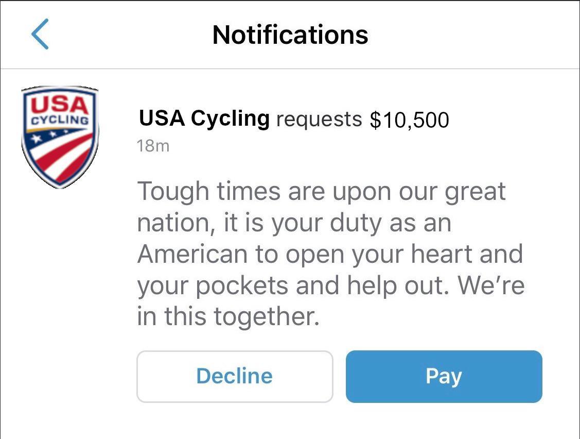Decline the USA Cycling payment request
This screenshot has height=439, width=580.
tap(235, 377)
